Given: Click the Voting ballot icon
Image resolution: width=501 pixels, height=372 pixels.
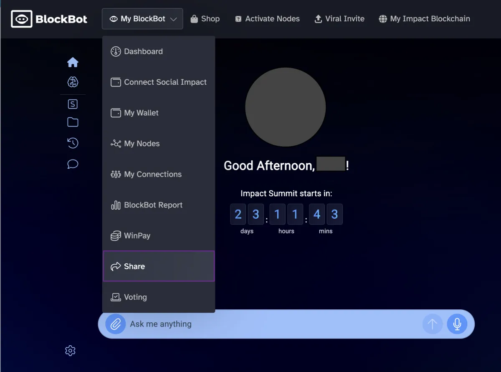Looking at the screenshot, I should click(116, 297).
